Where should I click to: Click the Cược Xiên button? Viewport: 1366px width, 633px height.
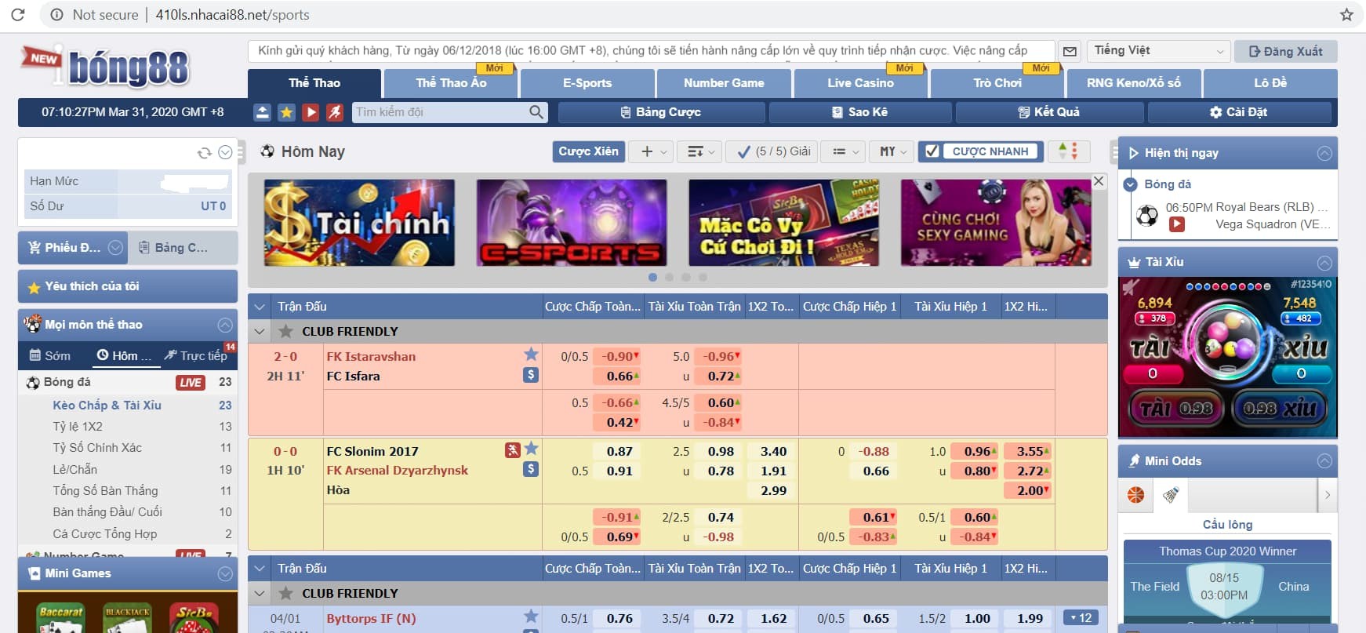pos(588,151)
